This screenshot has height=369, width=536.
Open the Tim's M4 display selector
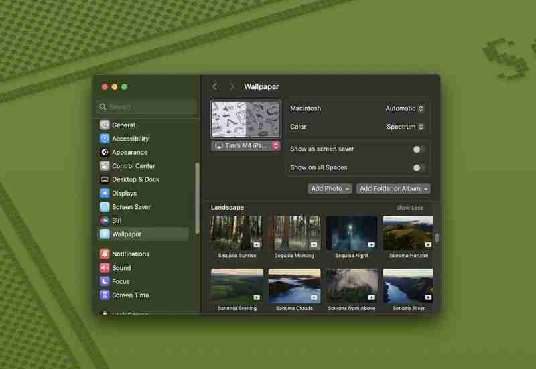point(246,145)
